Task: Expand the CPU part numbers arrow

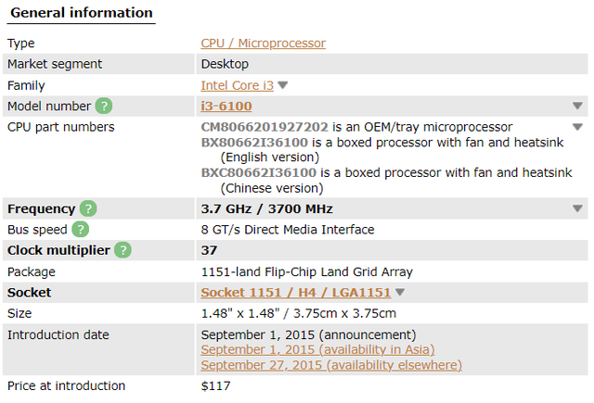Action: click(577, 127)
